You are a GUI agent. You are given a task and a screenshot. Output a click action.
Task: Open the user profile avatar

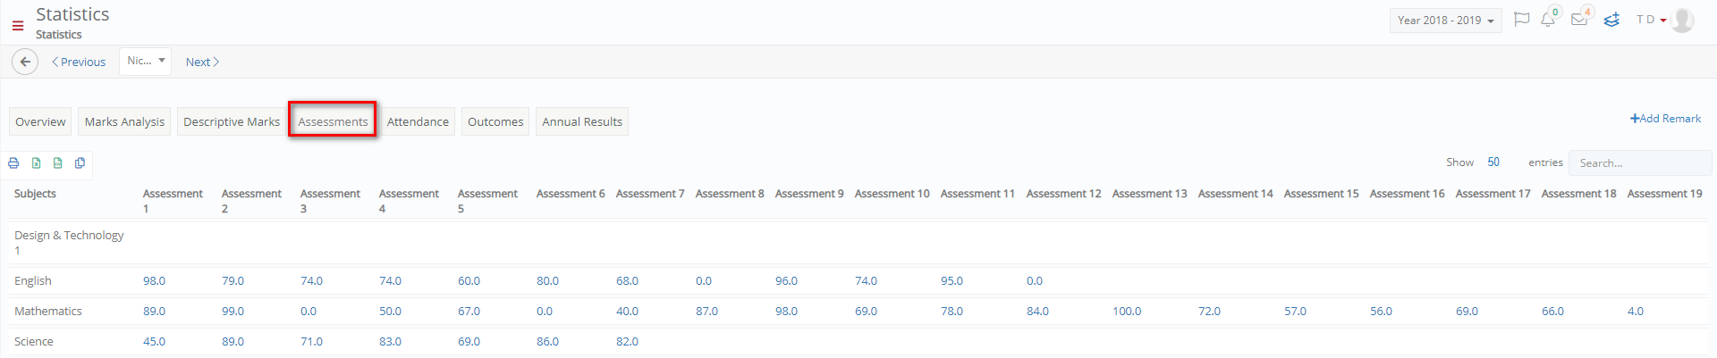(x=1682, y=20)
